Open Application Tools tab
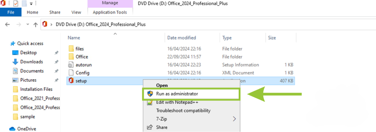 click(x=110, y=12)
